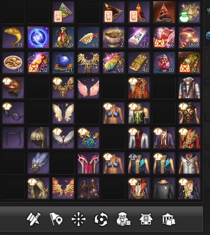Select the magic lamp item with count 7
This screenshot has height=235, width=210.
[x=190, y=12]
